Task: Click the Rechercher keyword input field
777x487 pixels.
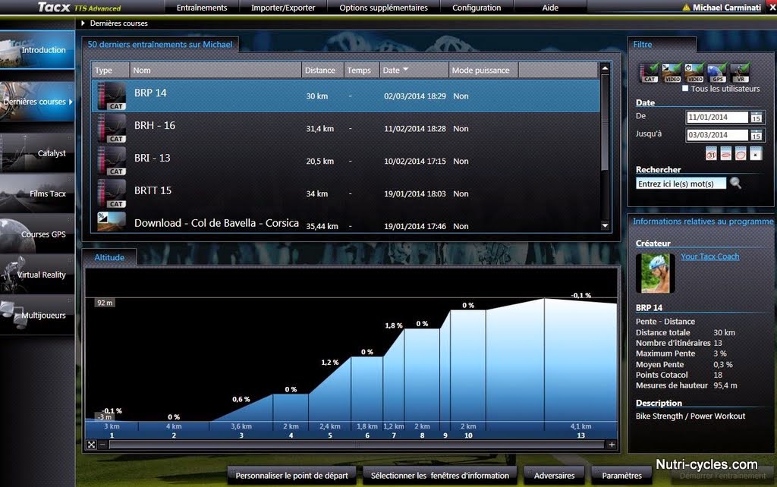Action: (x=681, y=184)
